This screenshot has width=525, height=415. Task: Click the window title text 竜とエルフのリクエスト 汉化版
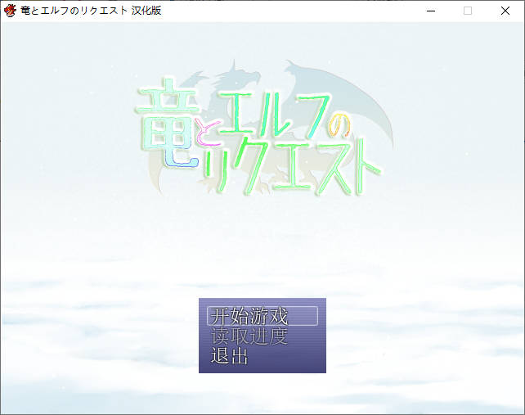[x=90, y=11]
